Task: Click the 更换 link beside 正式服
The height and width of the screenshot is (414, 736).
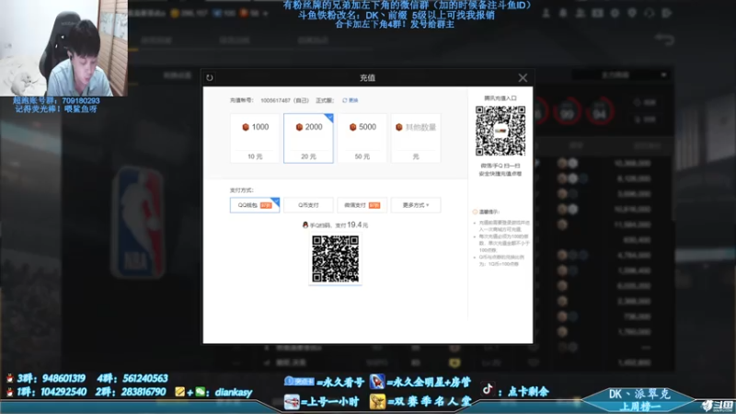Action: [x=351, y=100]
